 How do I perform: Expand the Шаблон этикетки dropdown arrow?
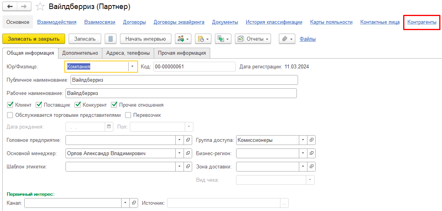[x=180, y=166]
